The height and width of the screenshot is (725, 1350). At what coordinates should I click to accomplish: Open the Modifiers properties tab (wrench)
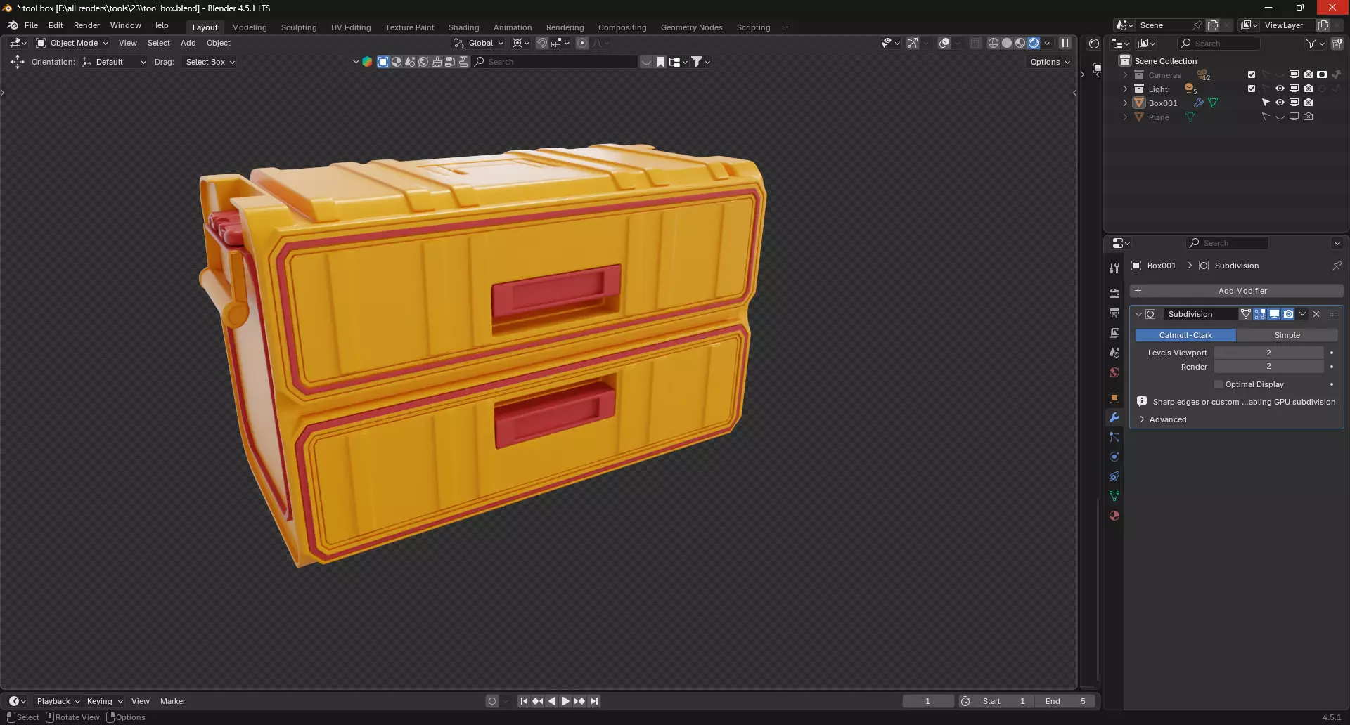1114,417
